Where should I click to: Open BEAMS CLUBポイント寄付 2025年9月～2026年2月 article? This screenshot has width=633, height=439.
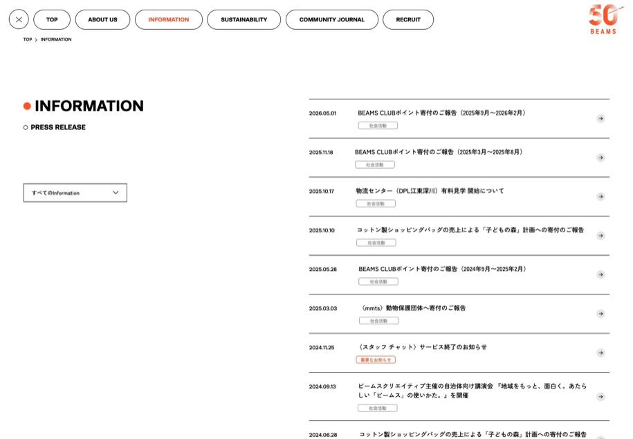pos(441,113)
